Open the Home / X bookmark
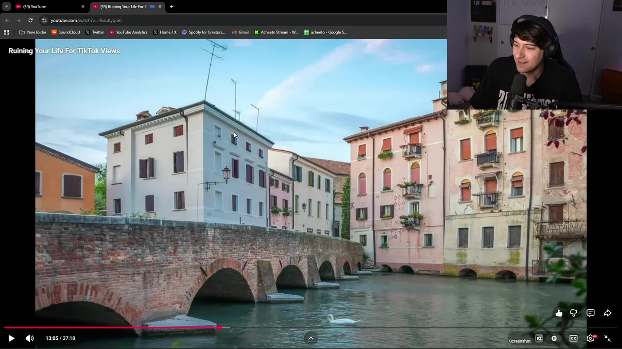The height and width of the screenshot is (349, 622). [x=164, y=32]
